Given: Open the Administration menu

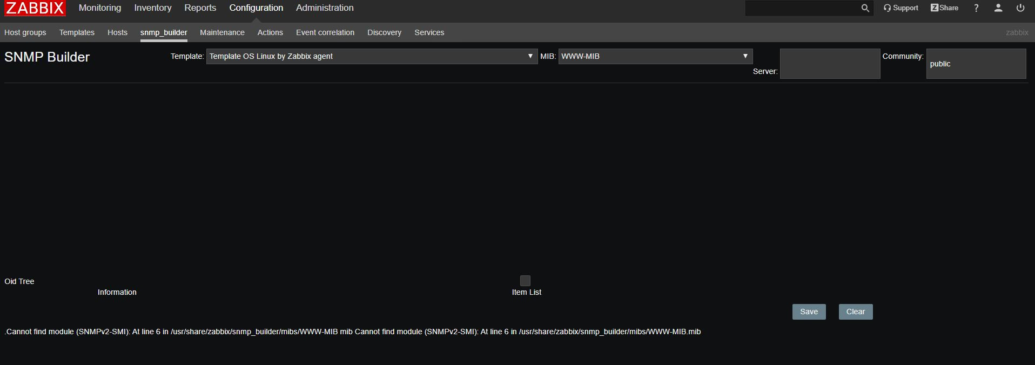Looking at the screenshot, I should [x=325, y=8].
